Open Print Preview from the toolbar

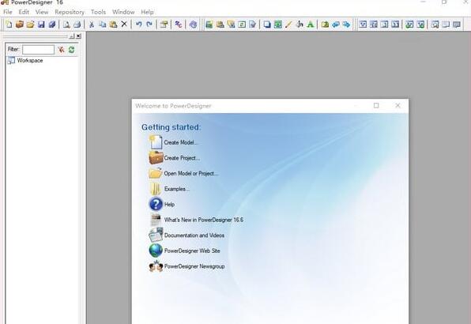[66, 24]
